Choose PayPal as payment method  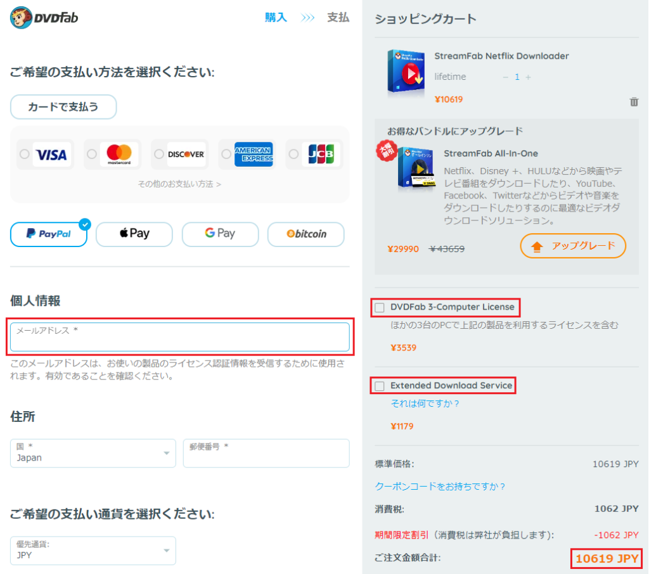tap(49, 234)
